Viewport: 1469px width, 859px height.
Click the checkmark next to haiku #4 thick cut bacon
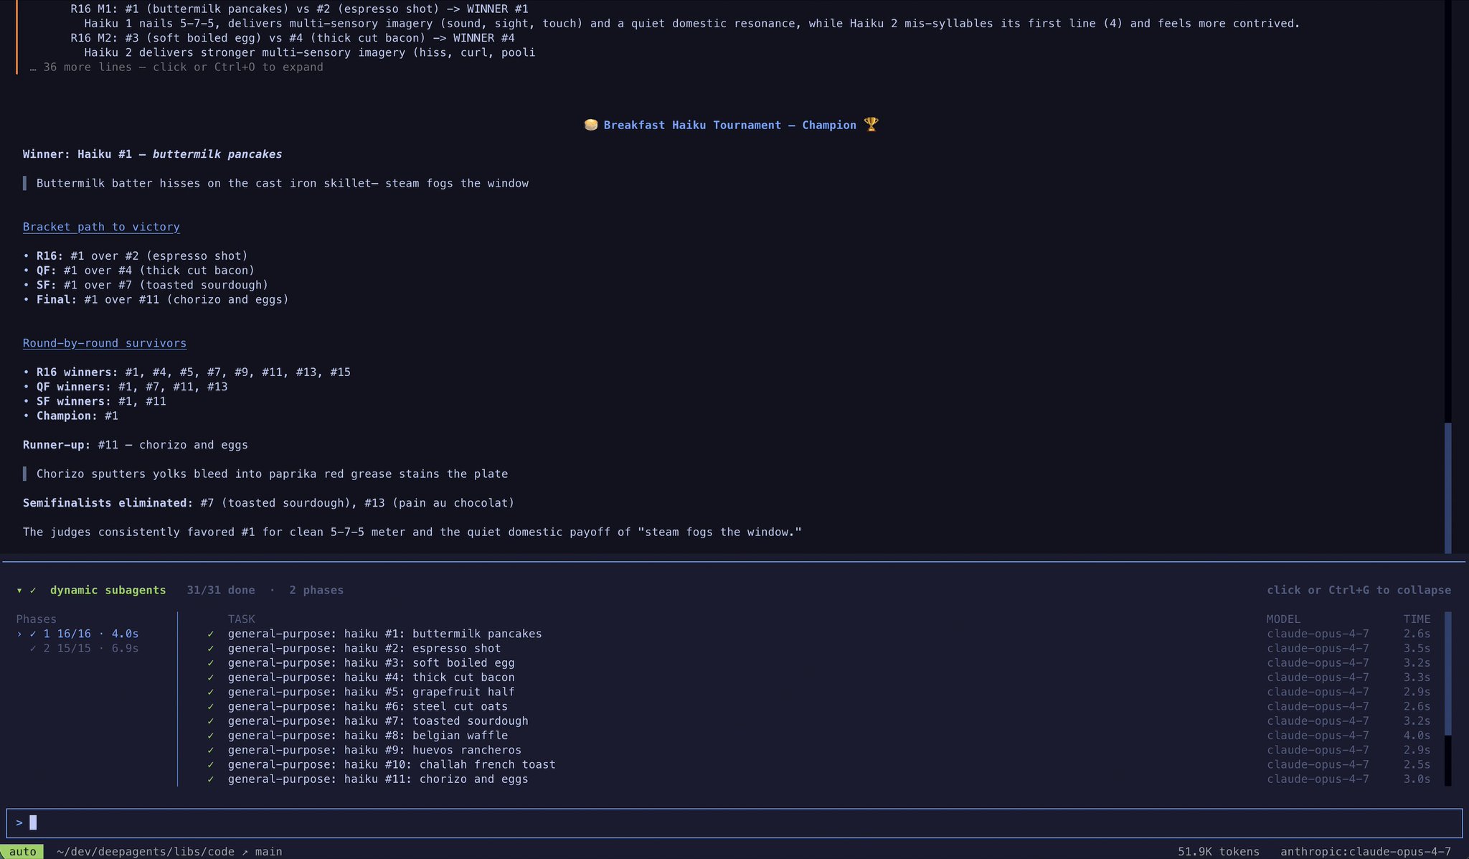(211, 677)
